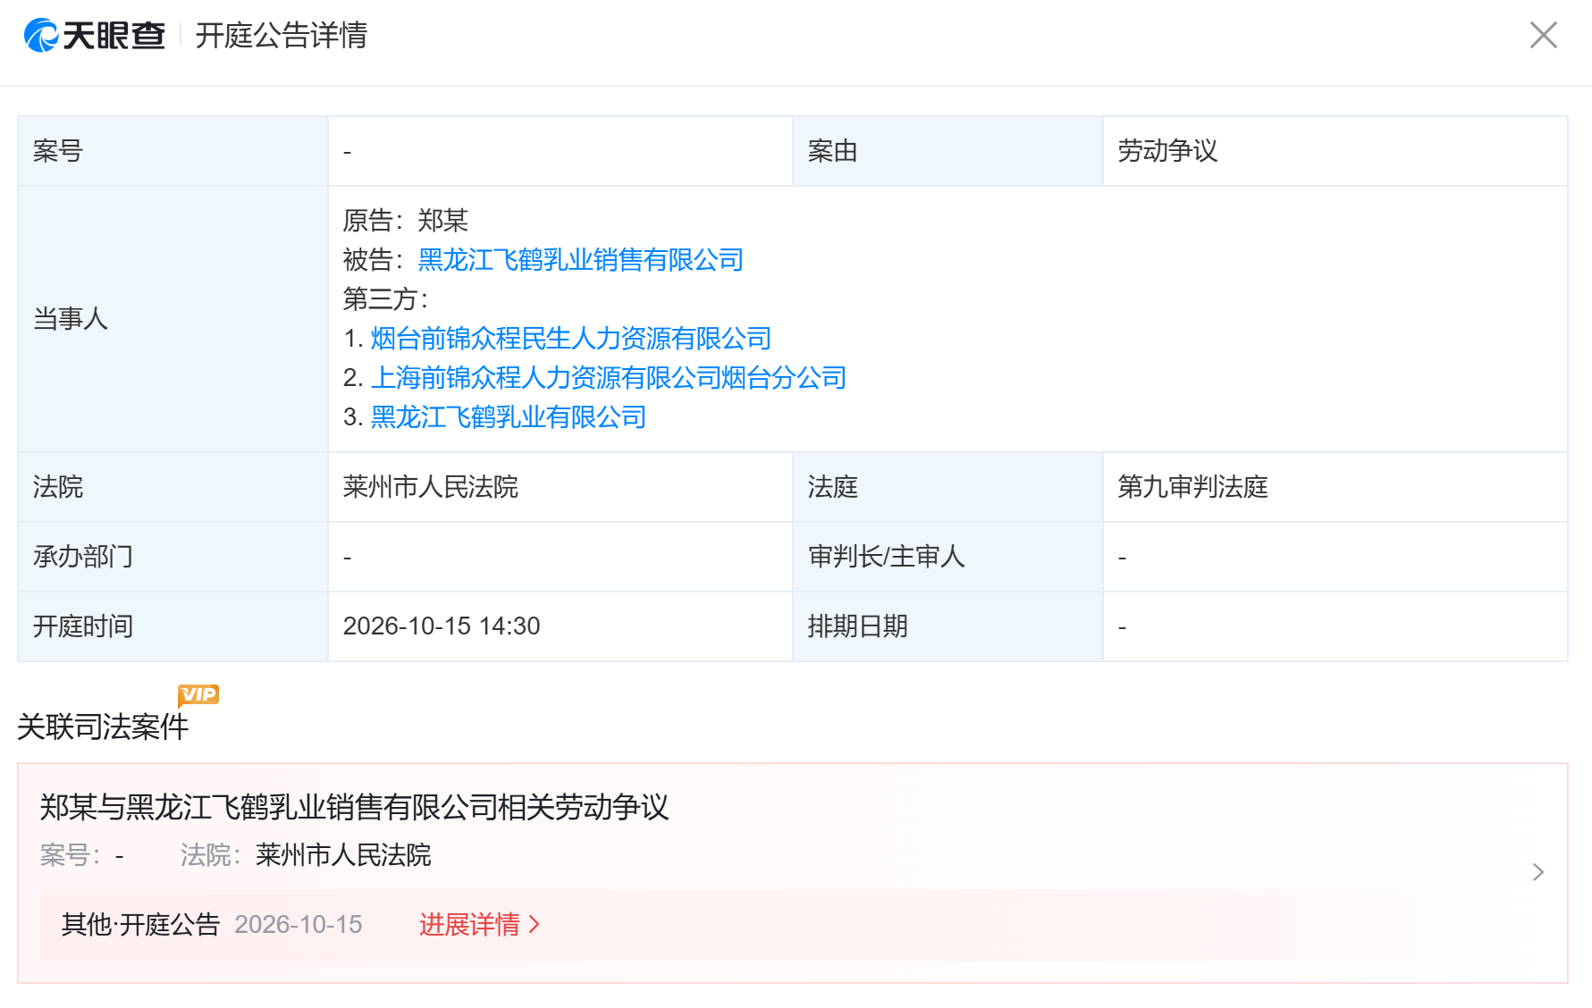The height and width of the screenshot is (1008, 1592).
Task: Select 劳动争议 case cause cell
Action: (1335, 151)
